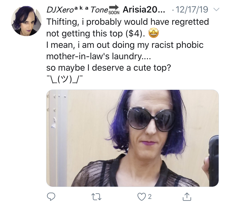Click 'so maybe I deserve a cute top?' line
The image size is (230, 205).
click(109, 68)
